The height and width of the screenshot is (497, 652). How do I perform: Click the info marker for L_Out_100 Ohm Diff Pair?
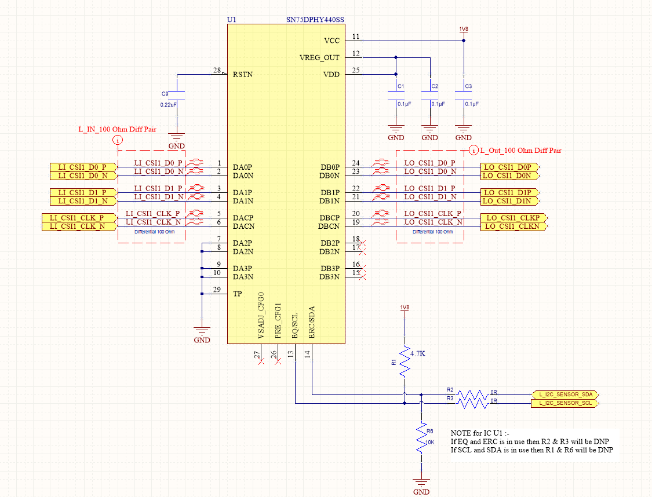[473, 151]
